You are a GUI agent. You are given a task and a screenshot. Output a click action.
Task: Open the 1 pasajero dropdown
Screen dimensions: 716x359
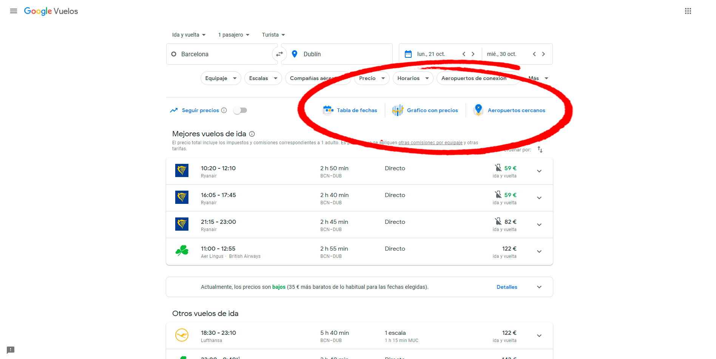click(234, 35)
